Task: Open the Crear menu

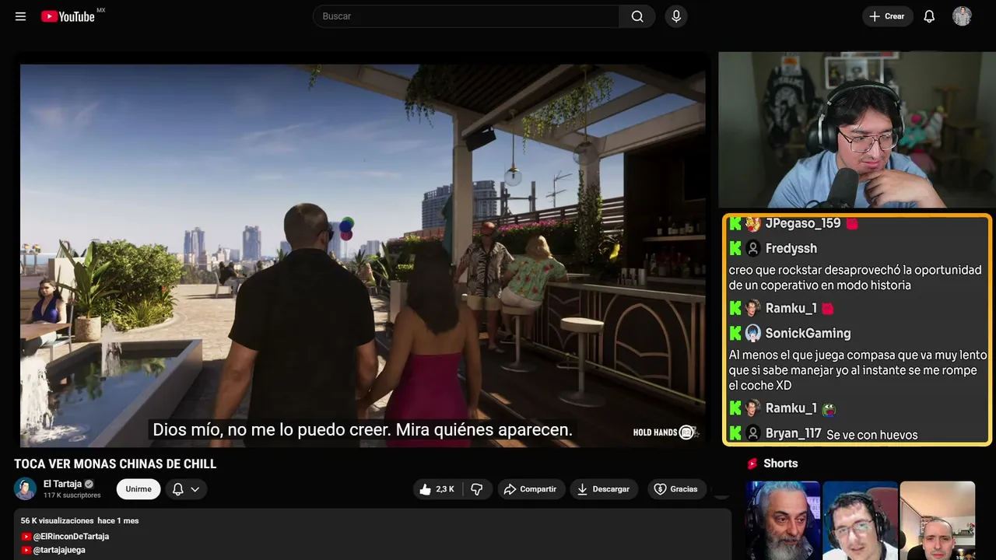Action: click(887, 16)
